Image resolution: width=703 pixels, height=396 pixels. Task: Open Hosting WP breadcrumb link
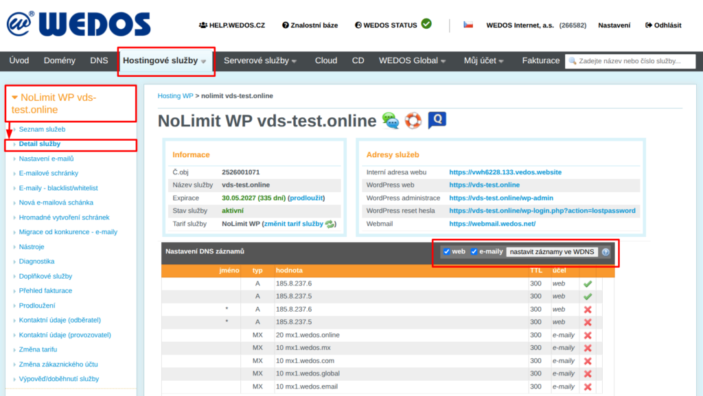(x=175, y=96)
